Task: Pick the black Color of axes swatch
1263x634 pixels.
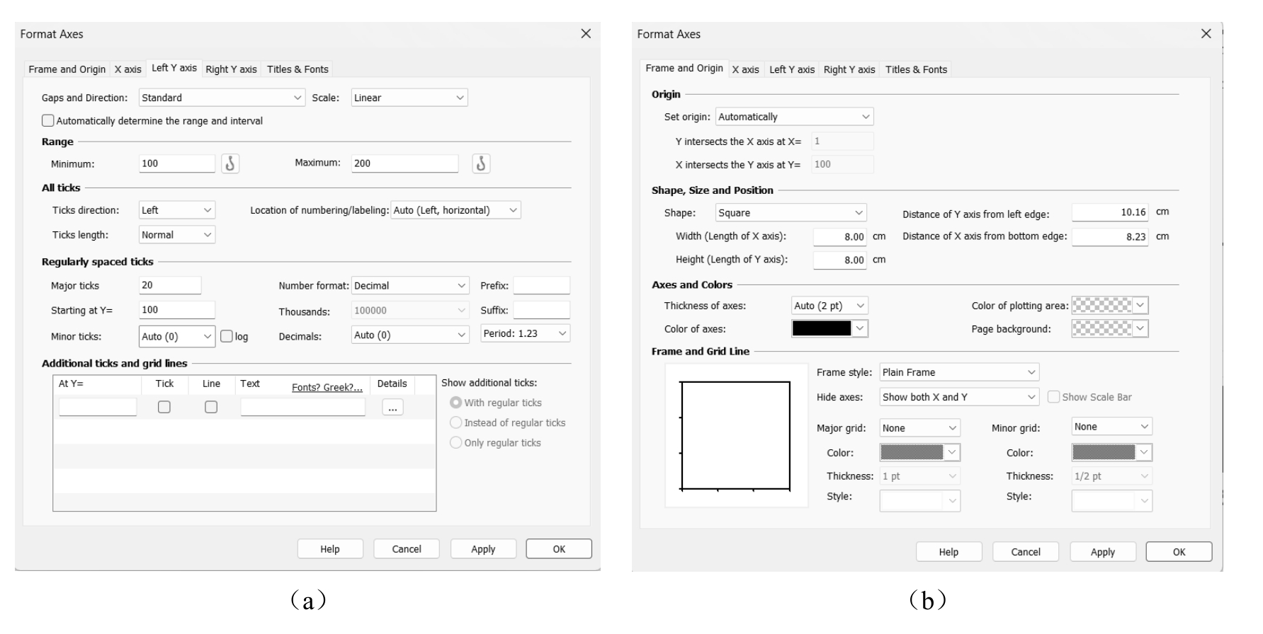Action: (x=822, y=328)
